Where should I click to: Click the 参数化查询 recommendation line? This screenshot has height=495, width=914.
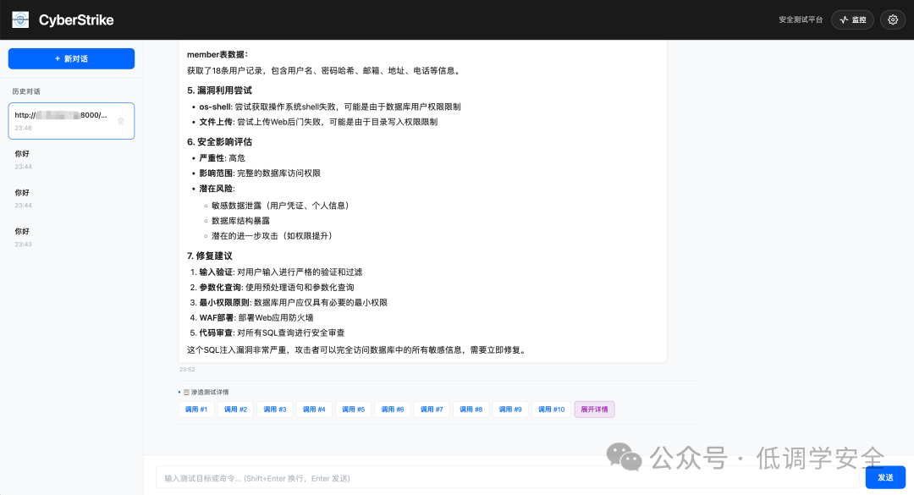point(276,288)
